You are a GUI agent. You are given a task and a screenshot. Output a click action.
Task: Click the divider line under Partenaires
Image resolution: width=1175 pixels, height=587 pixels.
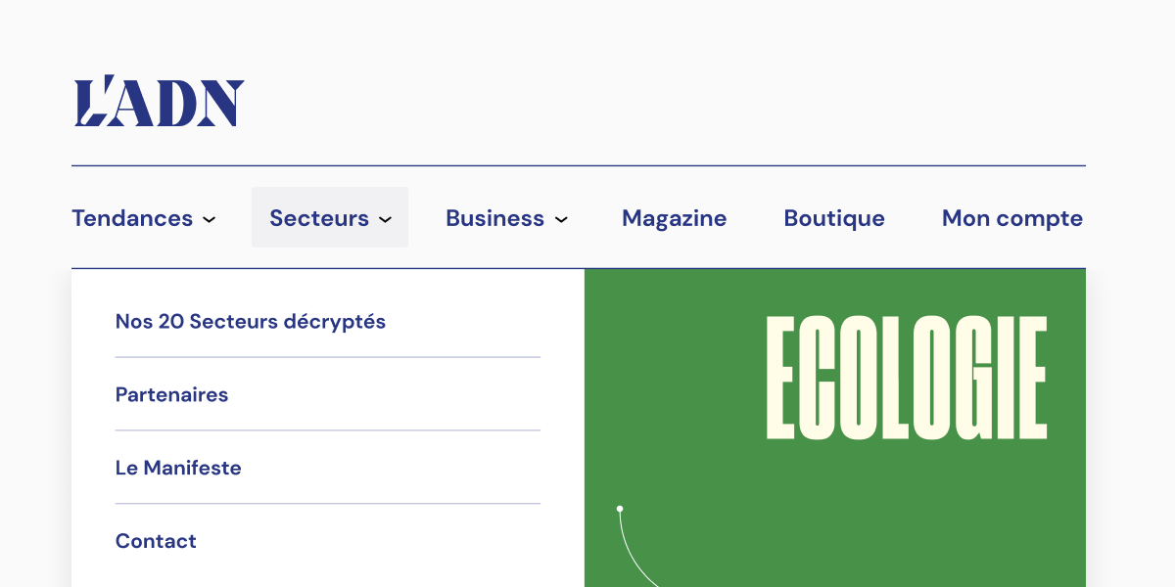(328, 430)
